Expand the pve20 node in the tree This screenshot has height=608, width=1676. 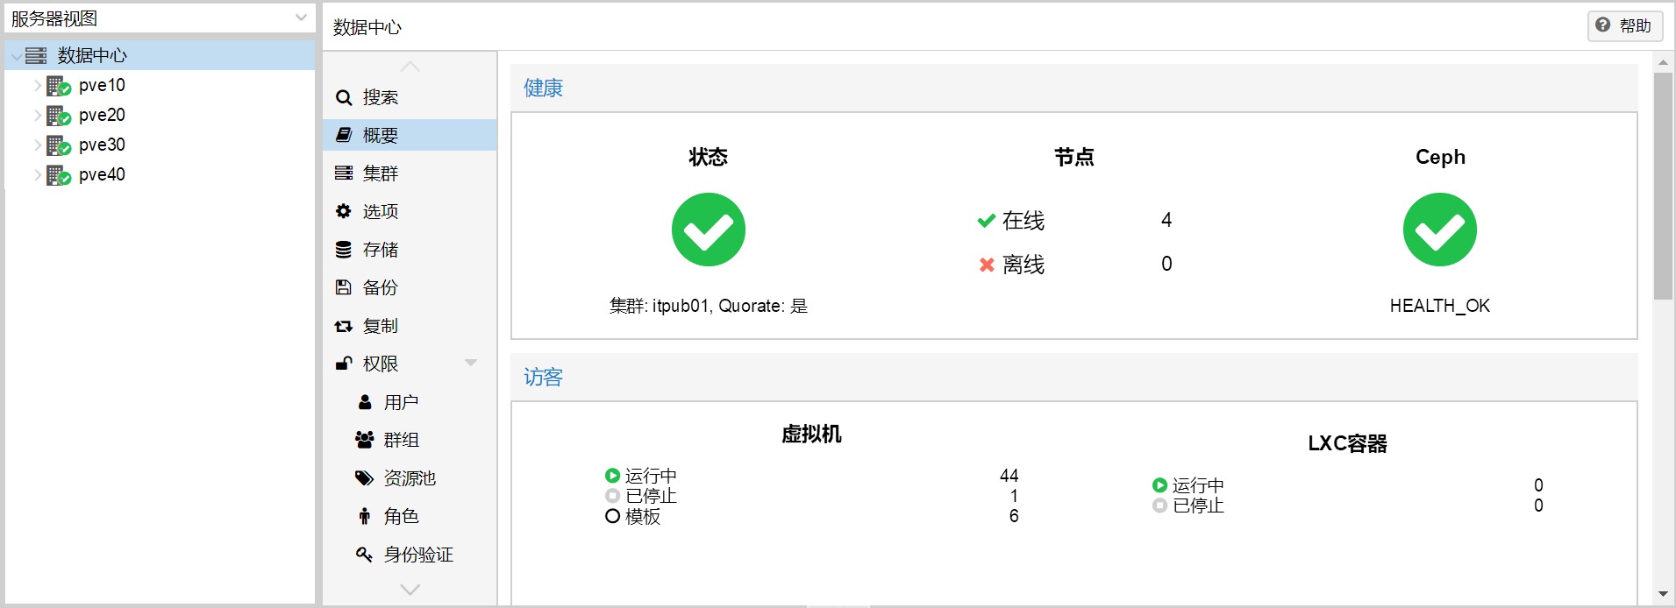(x=38, y=116)
